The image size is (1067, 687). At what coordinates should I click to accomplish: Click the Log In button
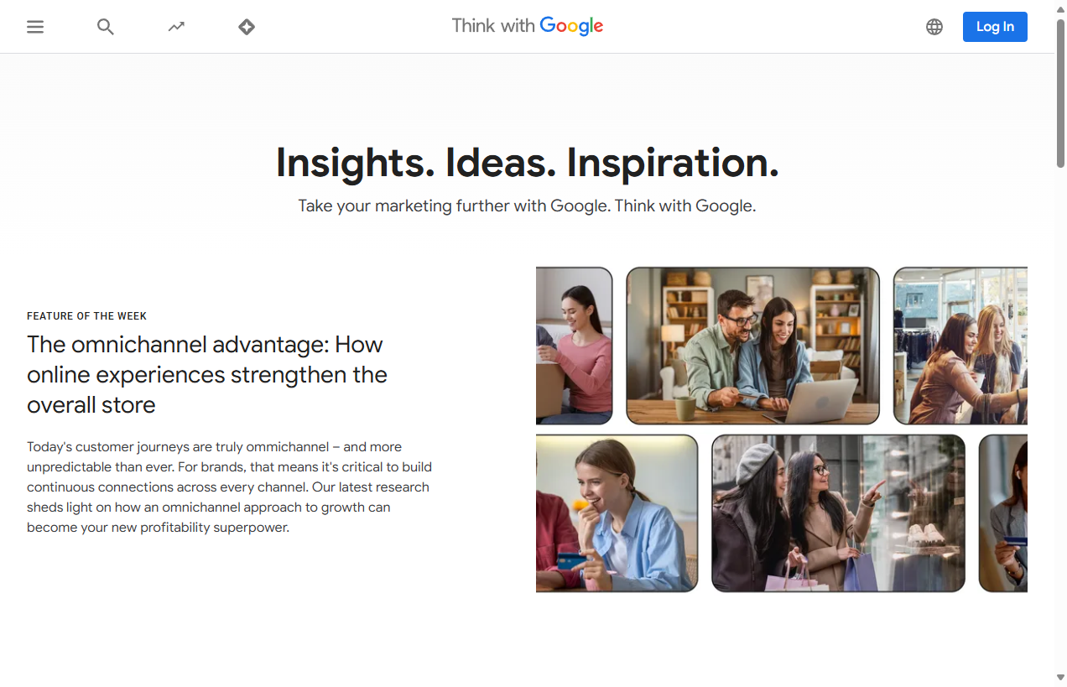pos(995,26)
